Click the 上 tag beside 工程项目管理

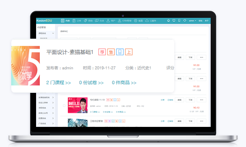124,121
